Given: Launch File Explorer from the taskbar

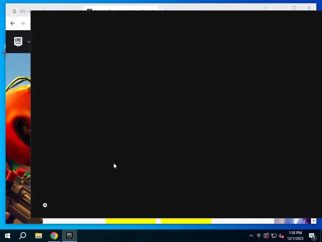Looking at the screenshot, I should (38, 236).
